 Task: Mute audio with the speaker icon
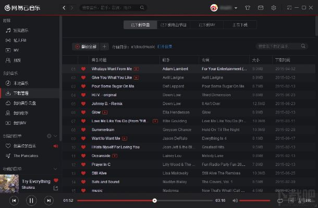click(235, 200)
